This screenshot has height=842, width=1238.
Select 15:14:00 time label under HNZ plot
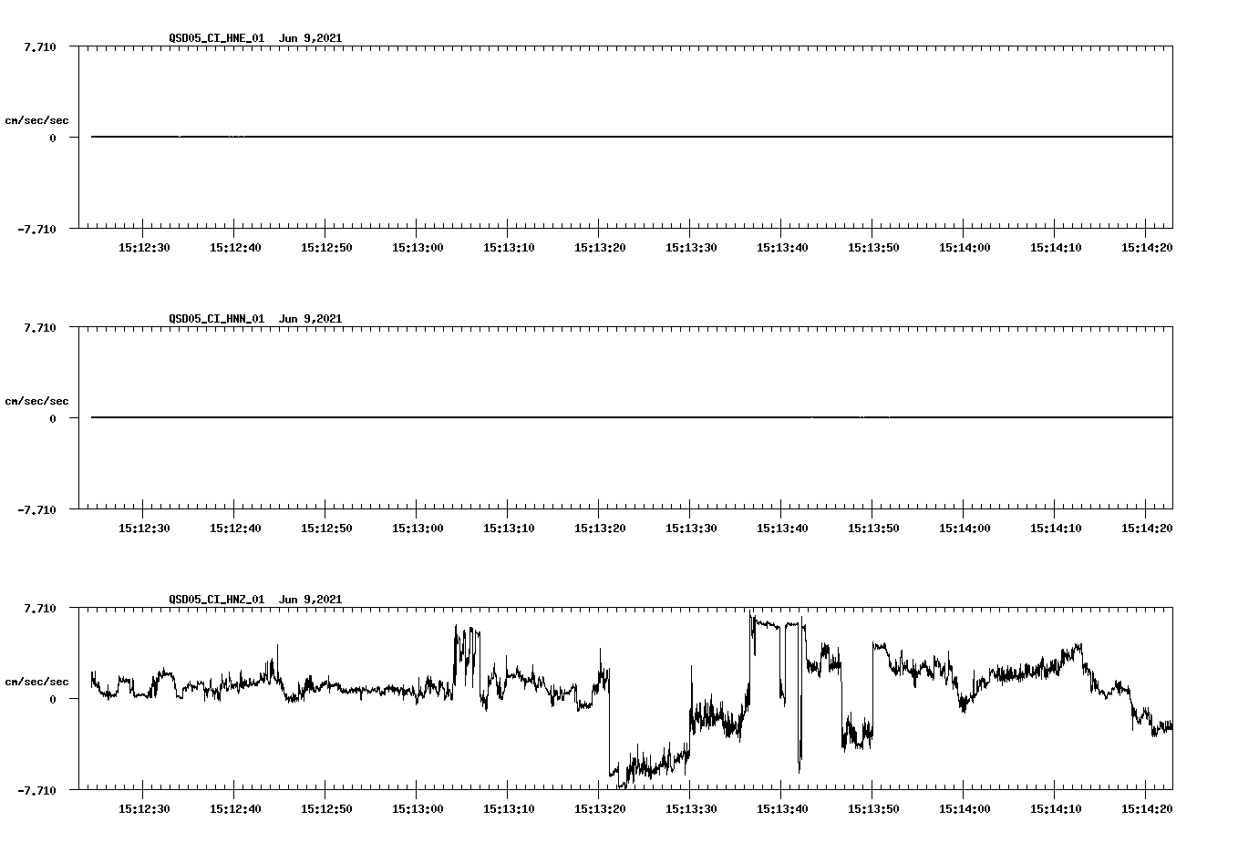pyautogui.click(x=965, y=809)
